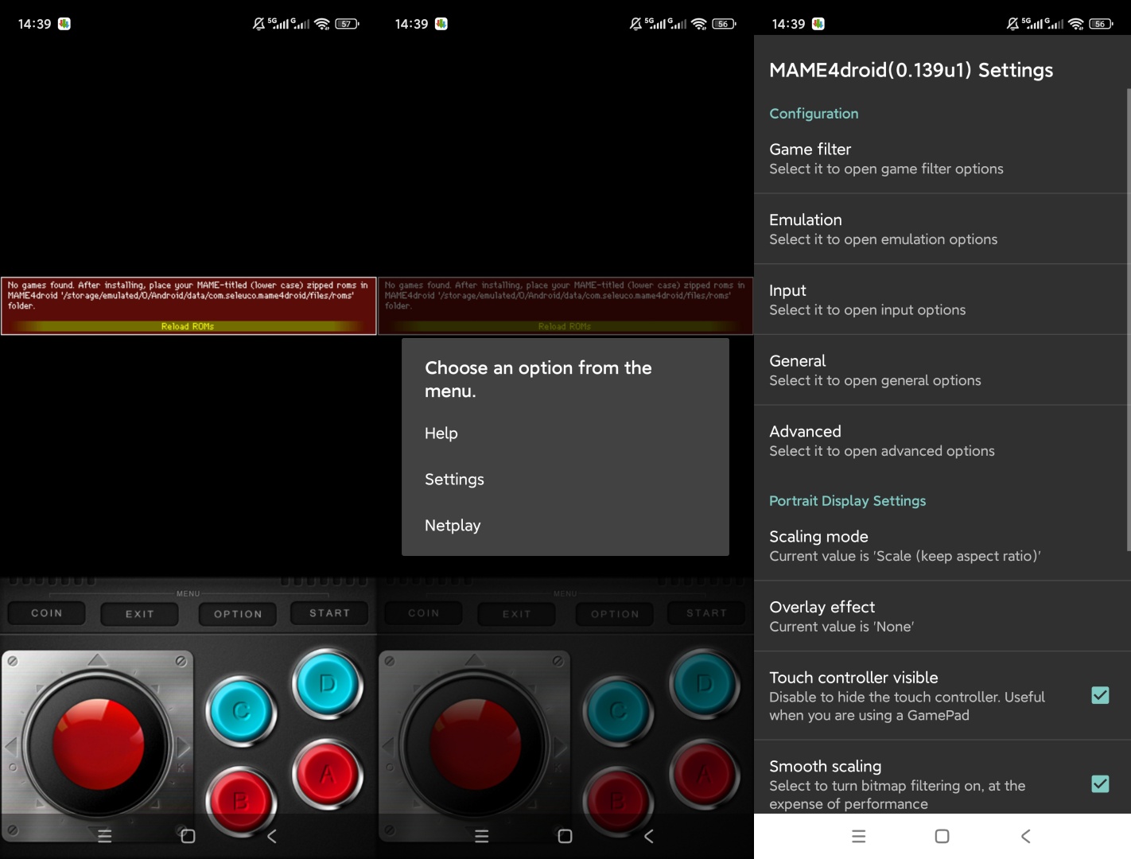Tap the back arrow on the left screen
Image resolution: width=1131 pixels, height=859 pixels.
(272, 836)
